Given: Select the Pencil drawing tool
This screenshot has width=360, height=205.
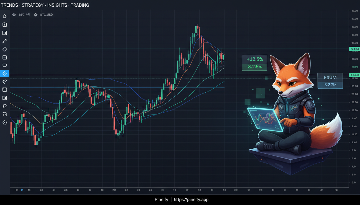Looking at the screenshot, I should [x=4, y=41].
